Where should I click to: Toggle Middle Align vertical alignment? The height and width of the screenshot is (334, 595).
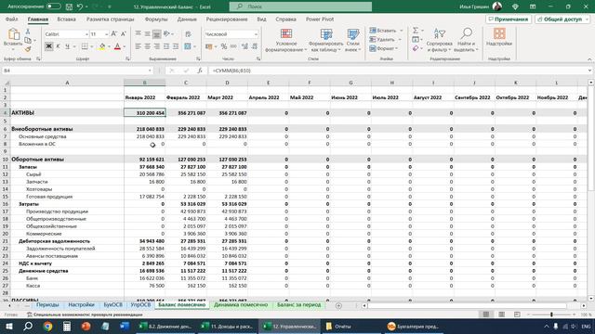147,34
